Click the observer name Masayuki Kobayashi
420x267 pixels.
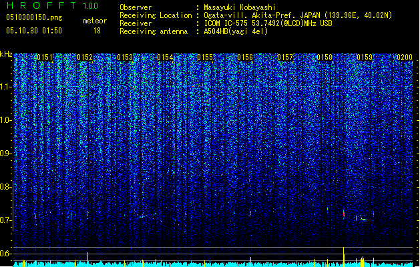click(x=240, y=7)
